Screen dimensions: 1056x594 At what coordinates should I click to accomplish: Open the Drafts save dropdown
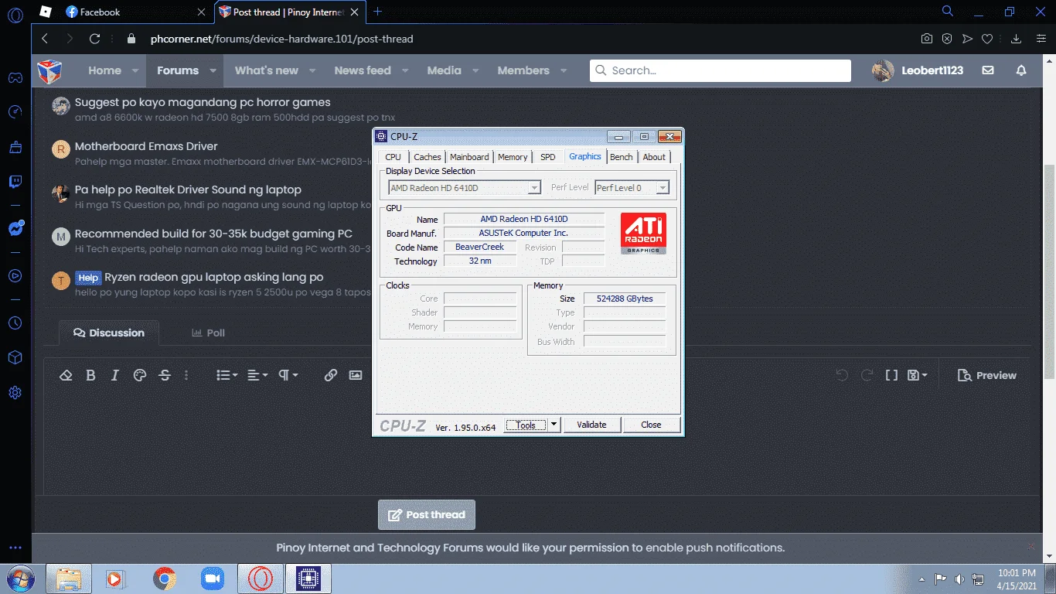point(918,375)
